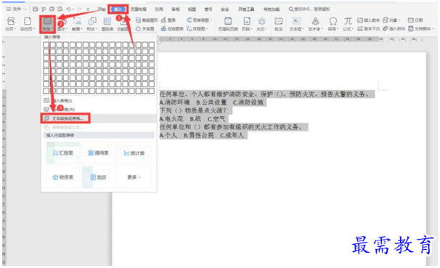Switch to the 审阅 tab
The width and height of the screenshot is (440, 268).
coord(176,9)
